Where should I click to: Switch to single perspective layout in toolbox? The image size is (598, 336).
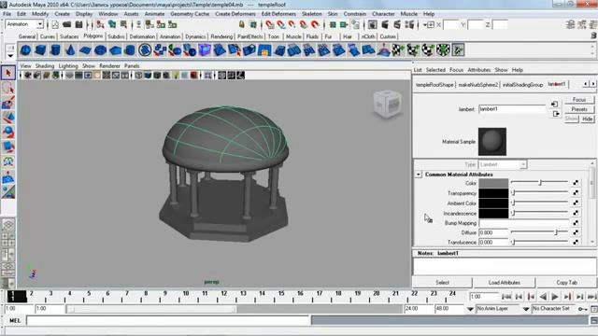coord(8,225)
